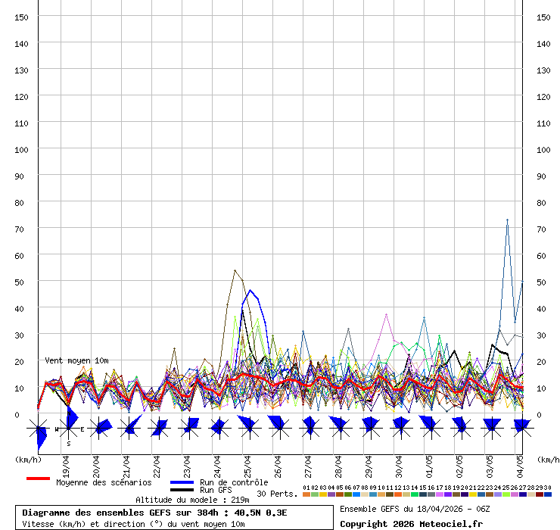Viewport: 560px width, 530px height.
Task: Click the wind rose above 21/04
Action: tap(129, 429)
